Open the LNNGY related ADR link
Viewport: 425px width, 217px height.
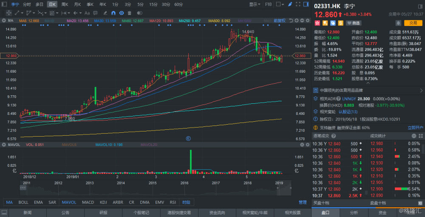coord(350,99)
